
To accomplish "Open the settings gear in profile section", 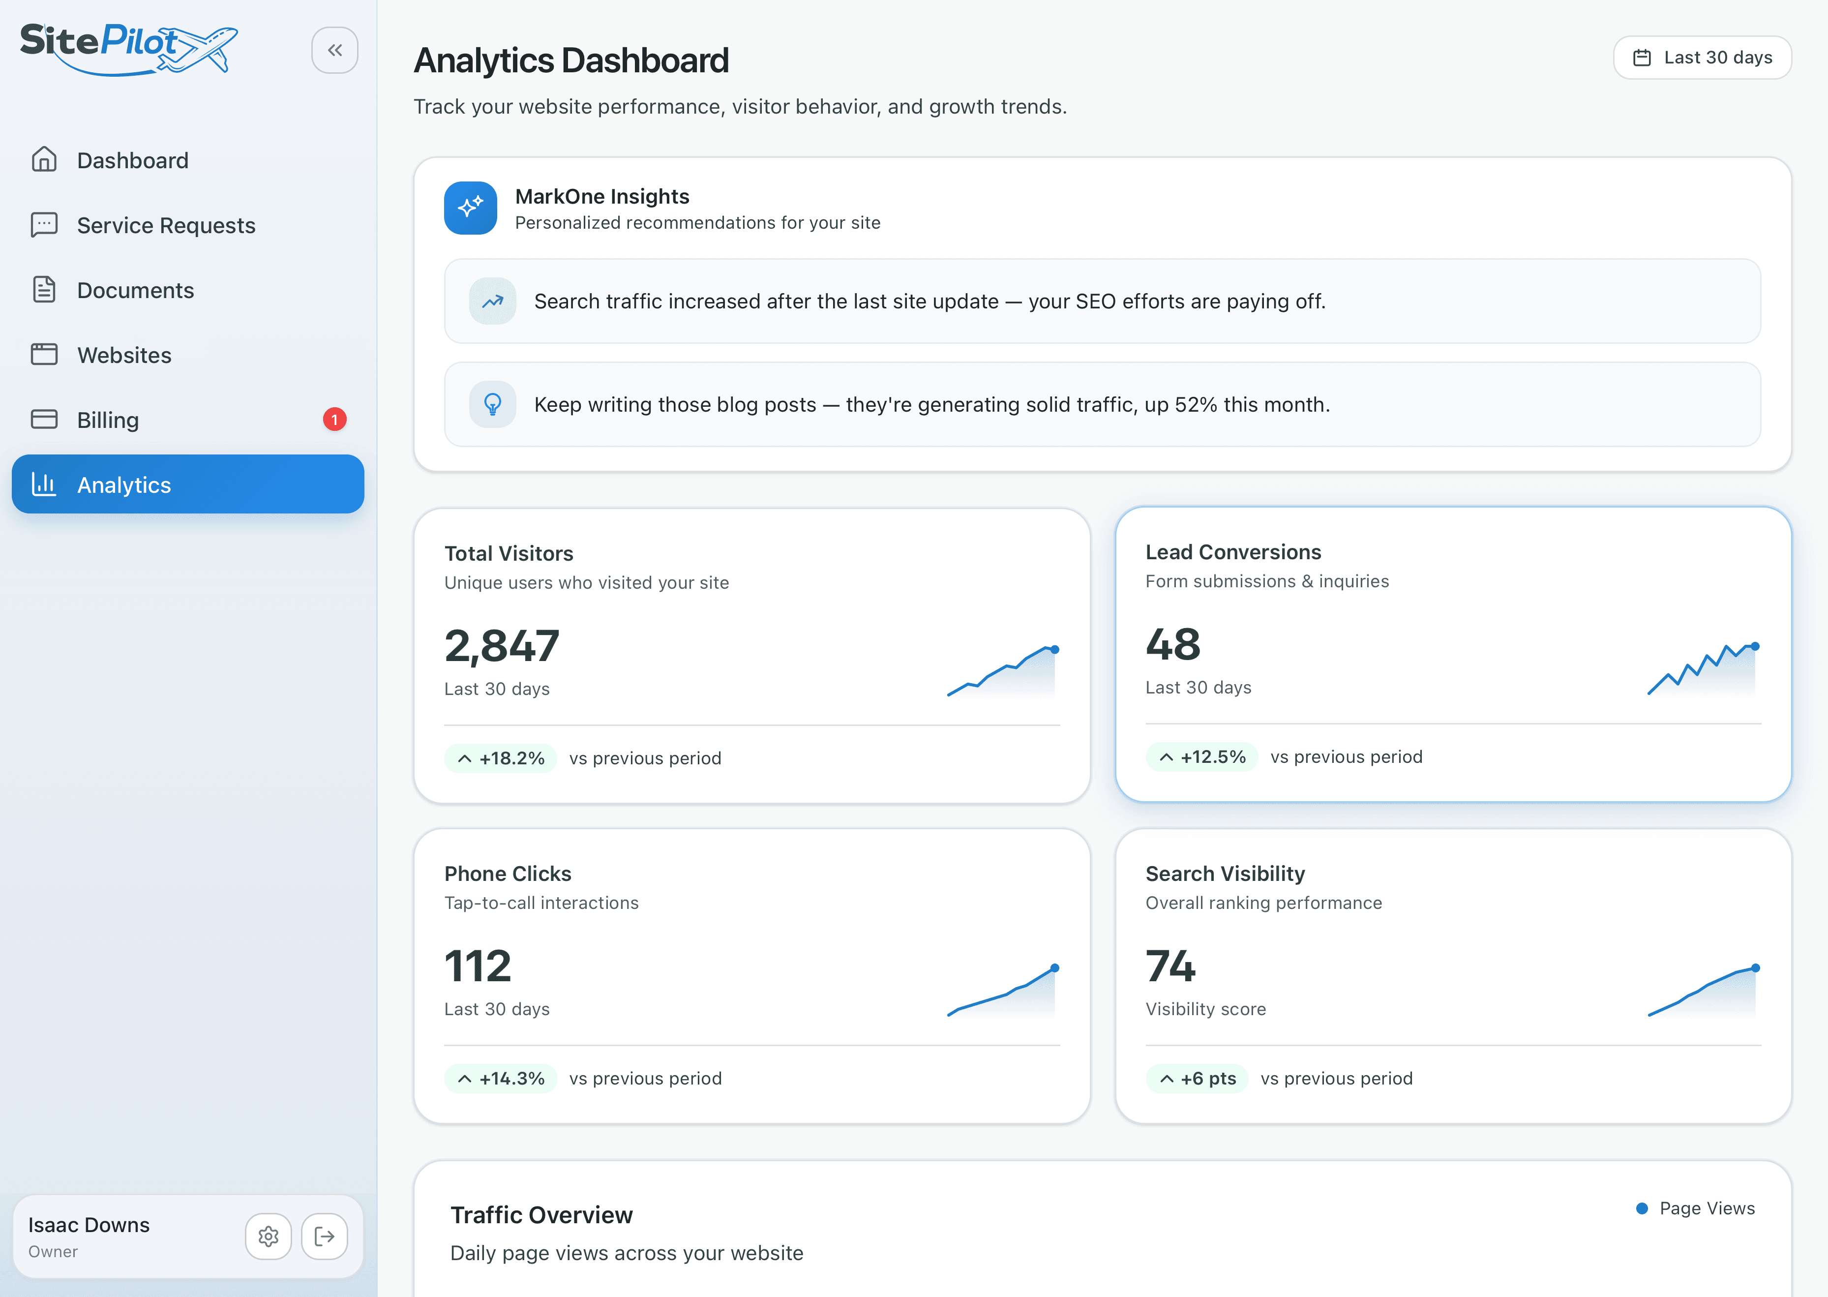I will point(269,1237).
